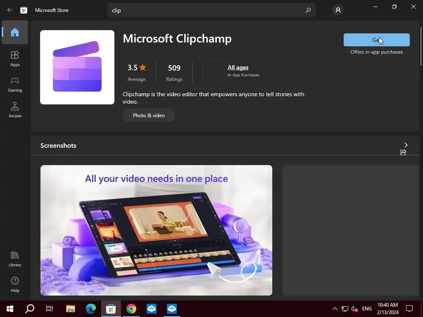Image resolution: width=423 pixels, height=317 pixels.
Task: Open the Arcade section
Action: (x=15, y=110)
